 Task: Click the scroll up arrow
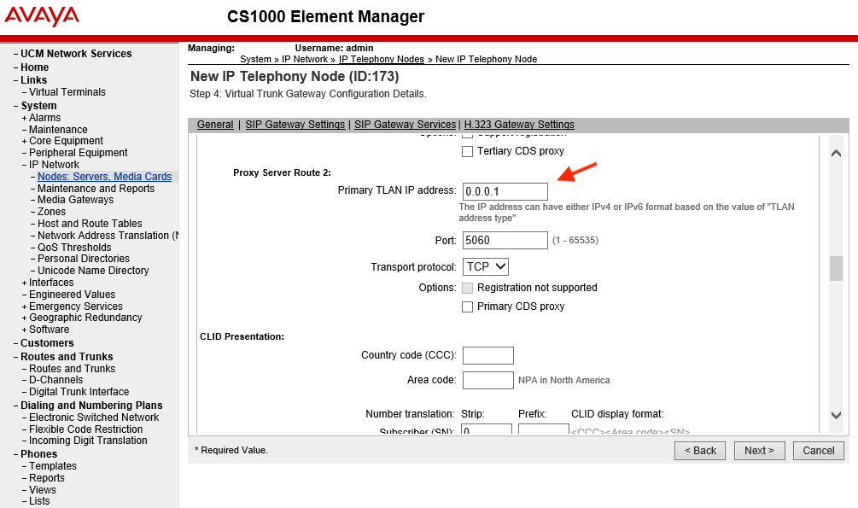(836, 154)
